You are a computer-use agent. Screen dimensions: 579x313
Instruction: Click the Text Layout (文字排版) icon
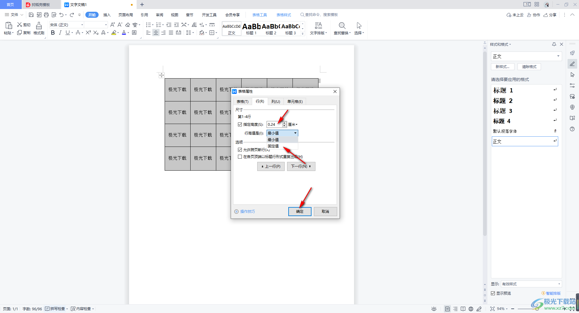pos(318,26)
